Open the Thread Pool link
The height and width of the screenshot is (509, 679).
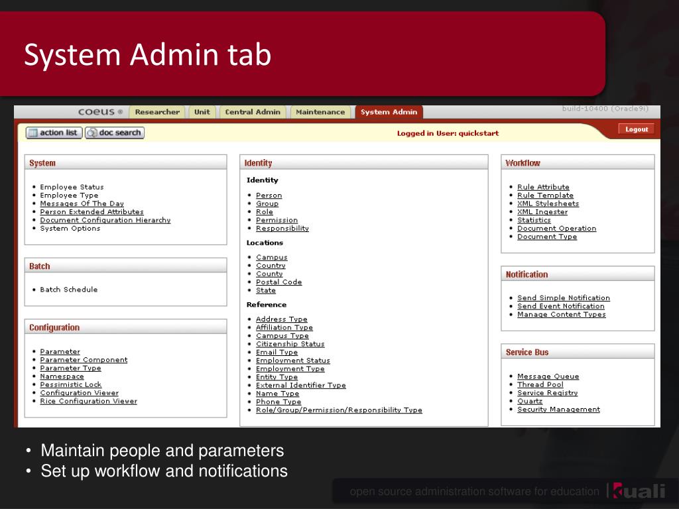tap(540, 384)
